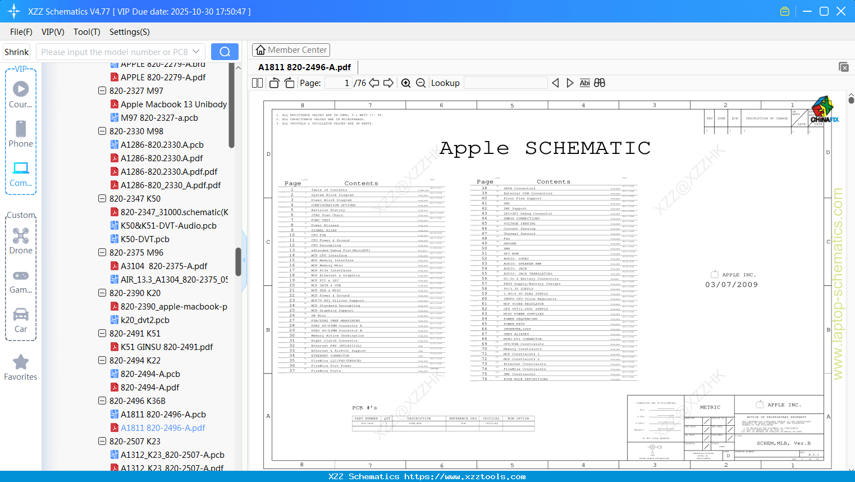Jump to previous lookup result
Viewport: 855px width, 482px height.
click(x=556, y=83)
